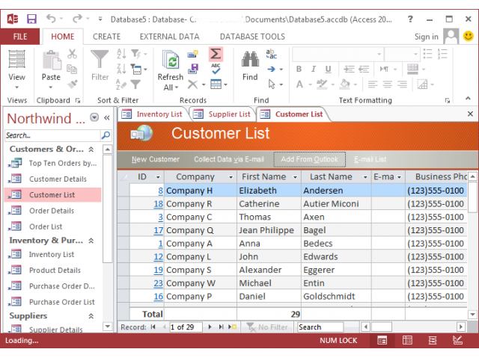Open the Last Name column dropdown arrow
Screen dimensions: 479x358
coord(364,177)
